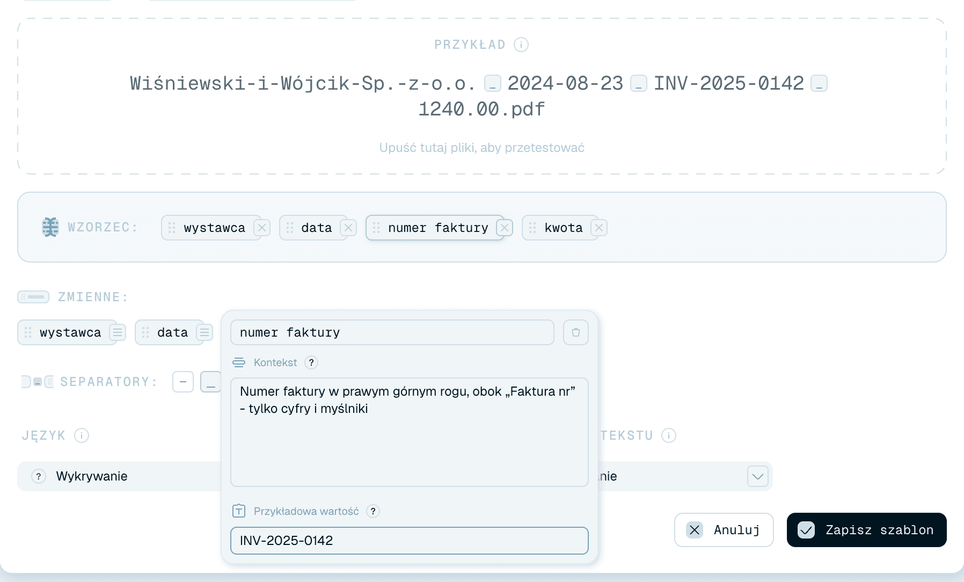Viewport: 964px width, 582px height.
Task: Click into the Kontekst description text area
Action: tap(410, 432)
